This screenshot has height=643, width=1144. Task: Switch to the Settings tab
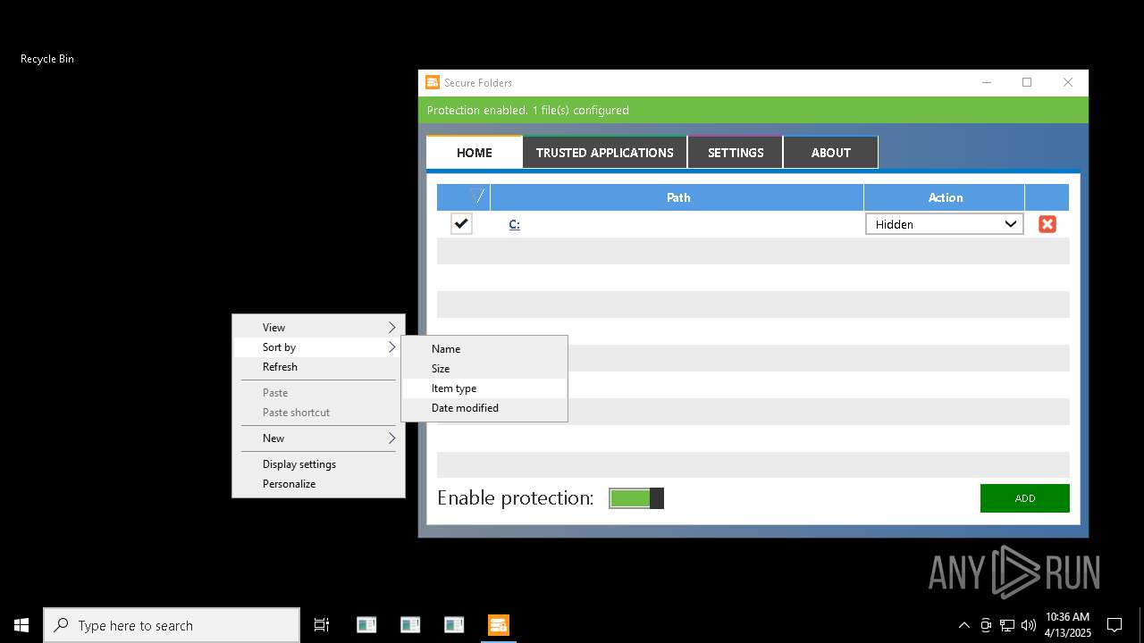736,153
